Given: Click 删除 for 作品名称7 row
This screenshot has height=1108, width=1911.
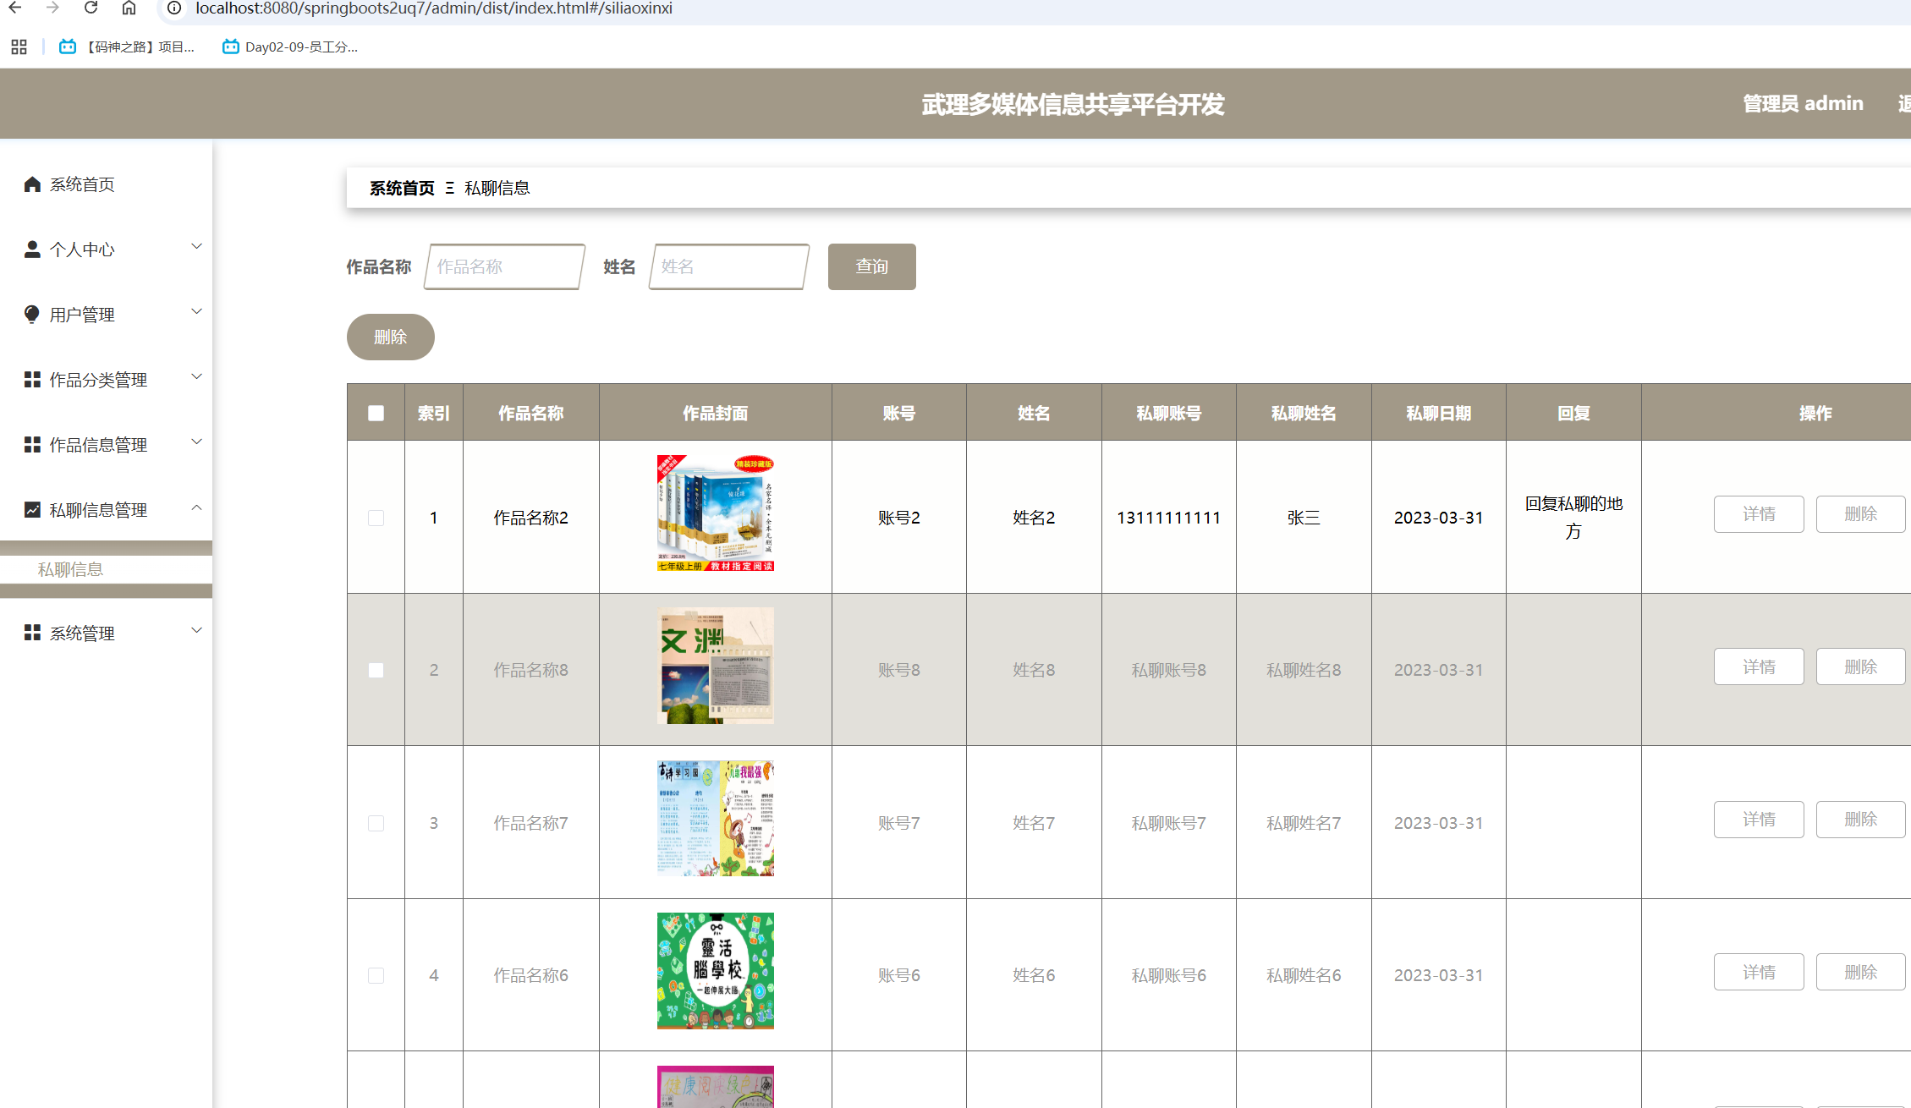Looking at the screenshot, I should [x=1860, y=820].
